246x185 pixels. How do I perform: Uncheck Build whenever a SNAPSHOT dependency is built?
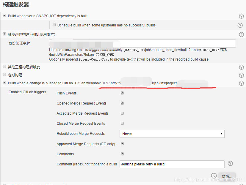click(x=4, y=15)
